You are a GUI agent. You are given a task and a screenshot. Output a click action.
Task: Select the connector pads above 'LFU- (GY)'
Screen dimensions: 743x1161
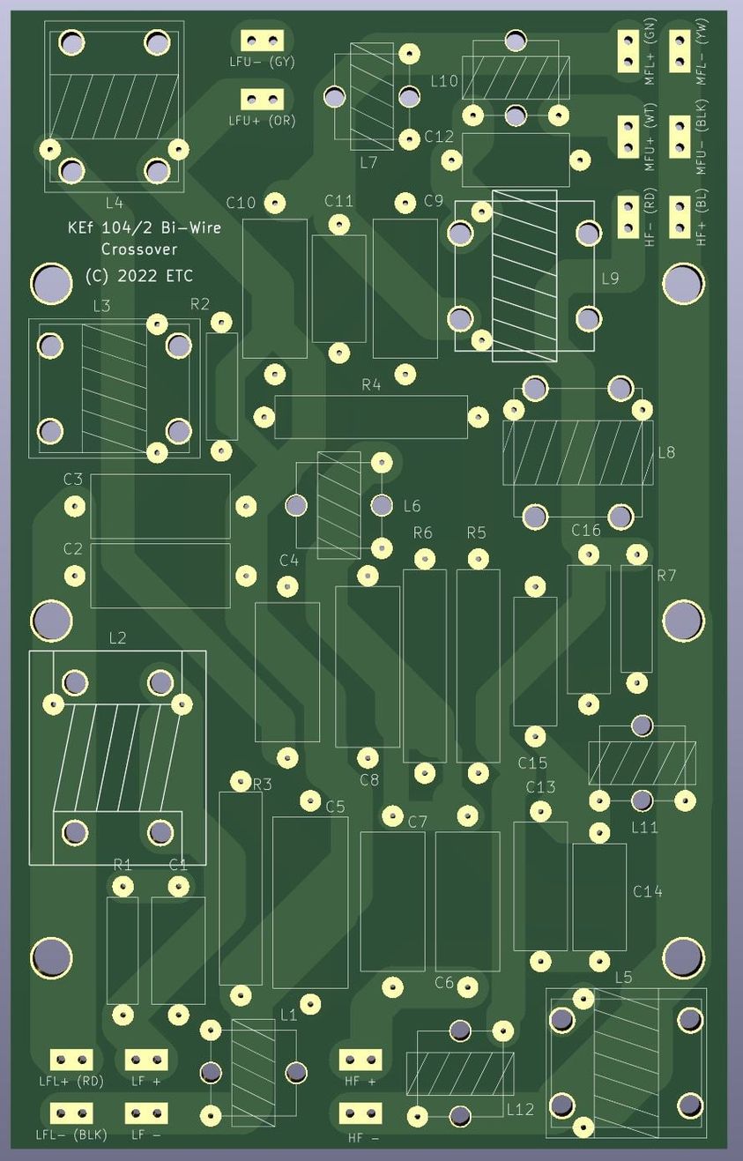pos(263,40)
